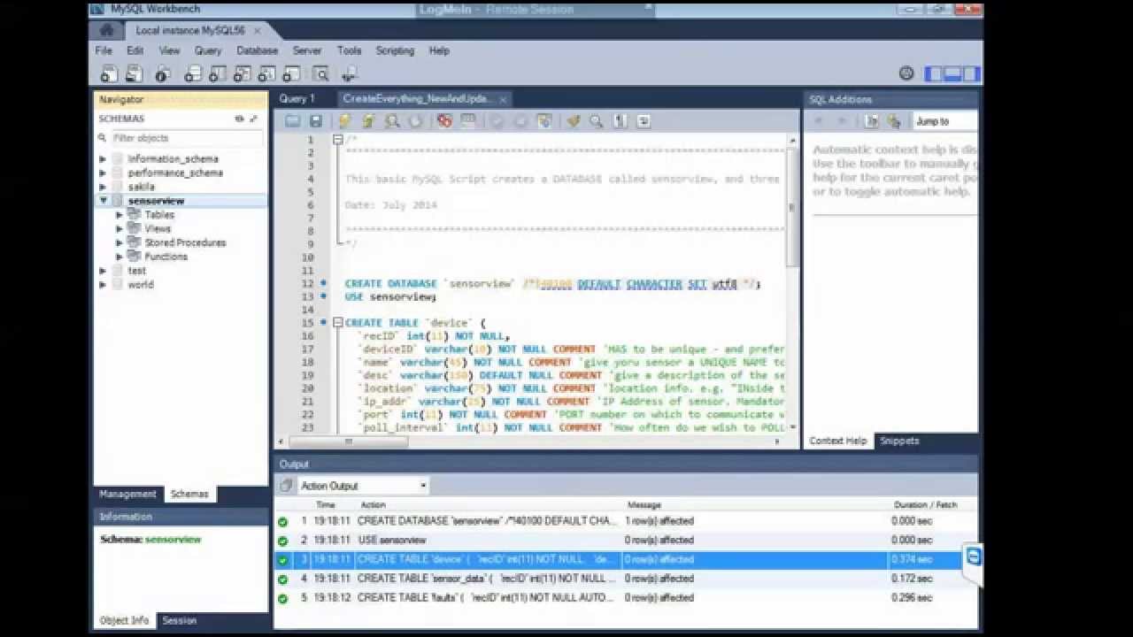The image size is (1133, 637).
Task: Toggle the sidebar panel visibility
Action: tap(933, 74)
